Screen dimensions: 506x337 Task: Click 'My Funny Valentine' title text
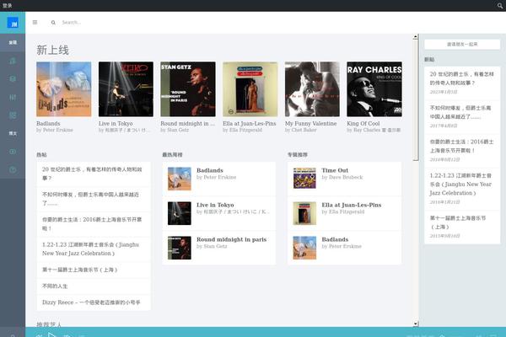click(310, 124)
